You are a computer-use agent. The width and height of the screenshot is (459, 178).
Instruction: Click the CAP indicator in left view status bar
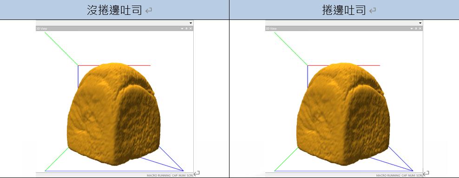click(175, 176)
